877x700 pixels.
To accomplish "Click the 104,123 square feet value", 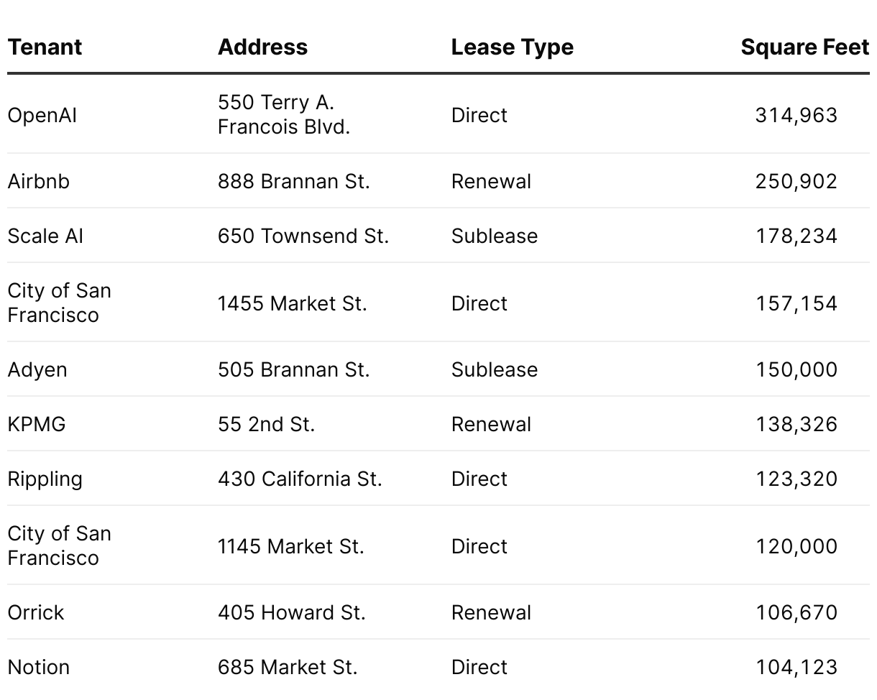I will pyautogui.click(x=796, y=667).
